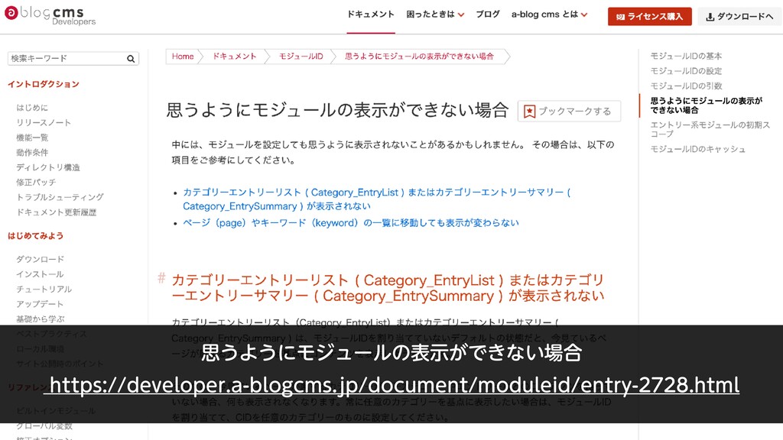The width and height of the screenshot is (783, 440).
Task: Expand the a-blog cms とは menu chevron
Action: click(x=583, y=15)
